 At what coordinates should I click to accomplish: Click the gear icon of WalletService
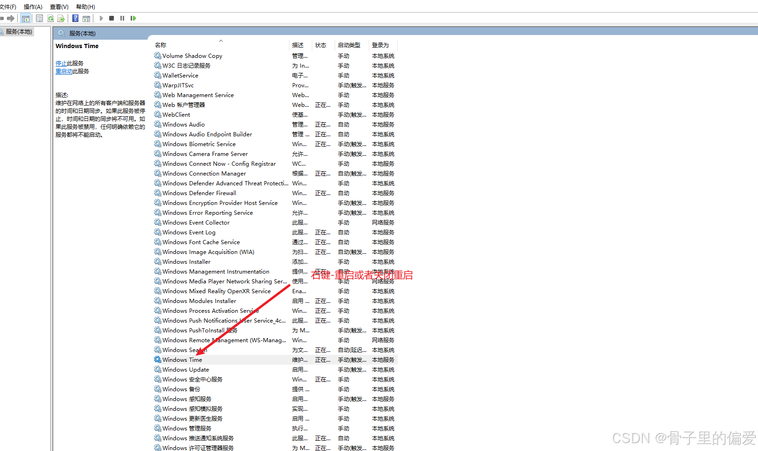158,75
